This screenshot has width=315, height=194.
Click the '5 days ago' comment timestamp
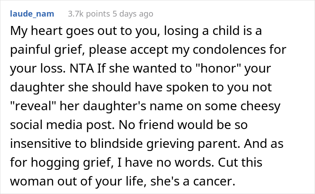(x=133, y=14)
